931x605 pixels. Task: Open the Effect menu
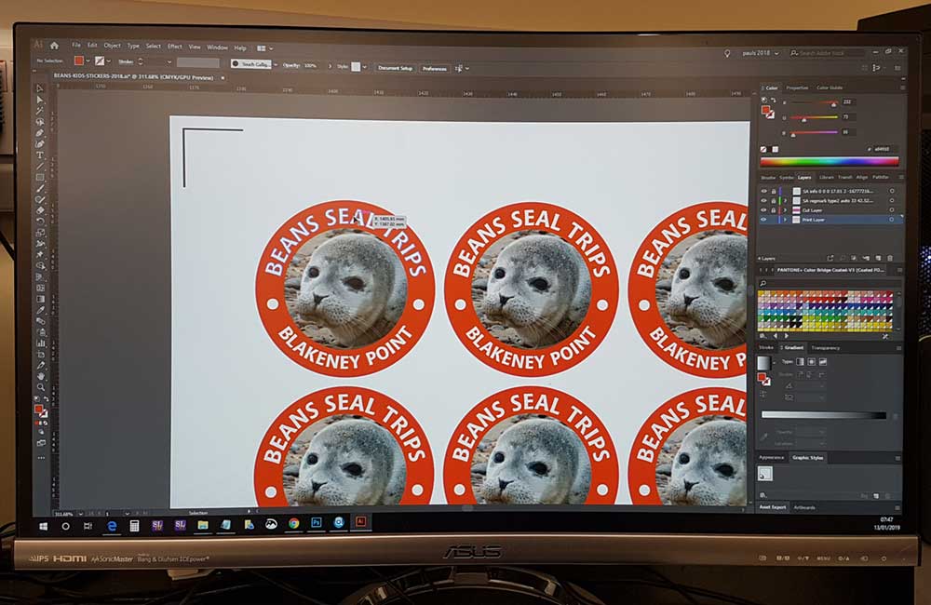pos(175,47)
